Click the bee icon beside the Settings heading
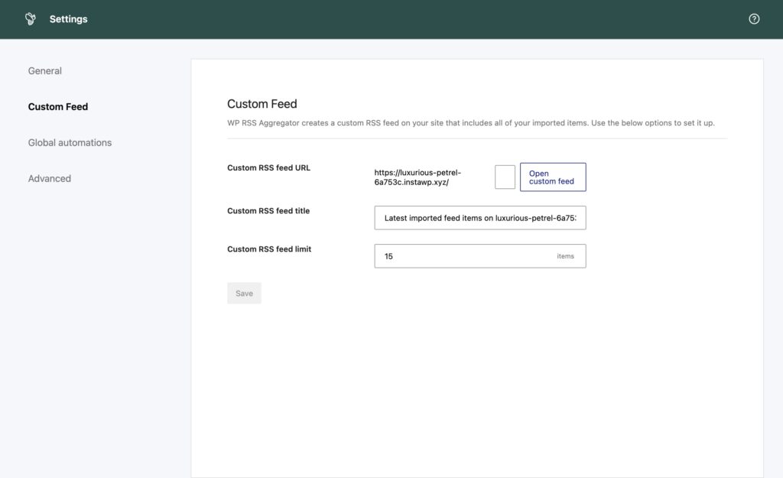 (30, 18)
